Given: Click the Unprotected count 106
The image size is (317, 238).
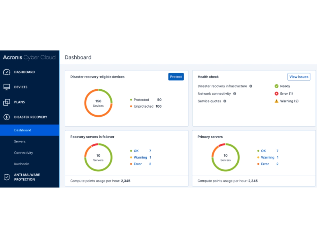Looking at the screenshot, I should pos(158,106).
